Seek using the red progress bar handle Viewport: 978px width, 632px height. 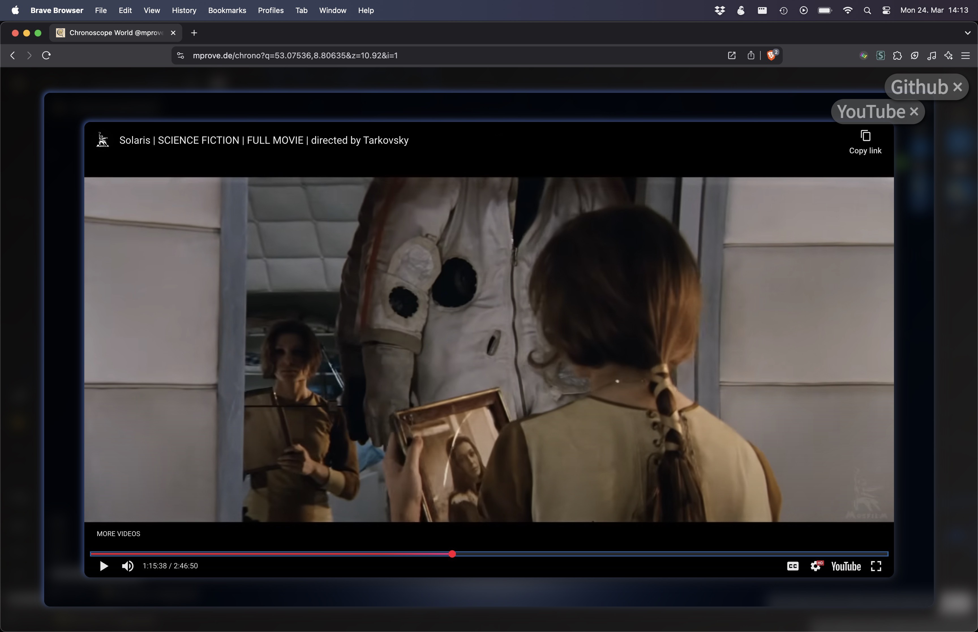coord(452,554)
